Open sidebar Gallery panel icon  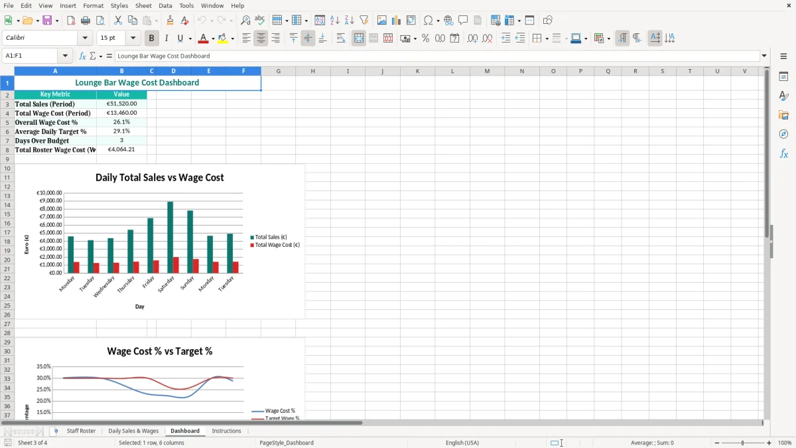click(783, 115)
